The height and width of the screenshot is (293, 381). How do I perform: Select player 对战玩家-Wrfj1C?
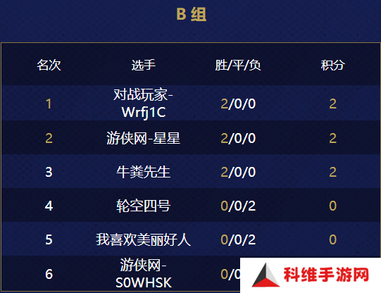pos(144,104)
